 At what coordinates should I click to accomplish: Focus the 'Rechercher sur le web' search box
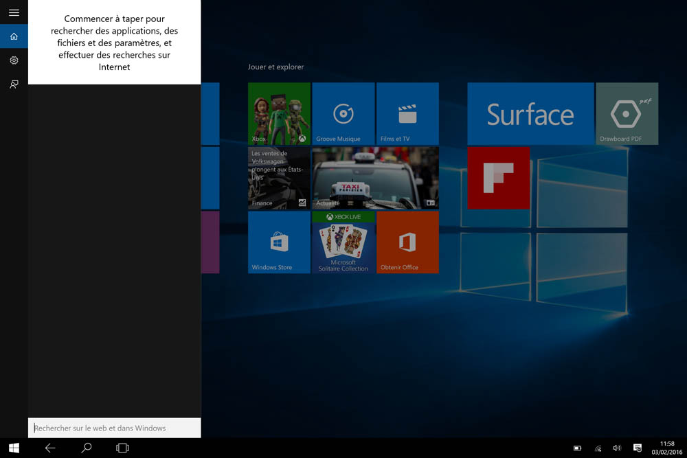[x=114, y=428]
